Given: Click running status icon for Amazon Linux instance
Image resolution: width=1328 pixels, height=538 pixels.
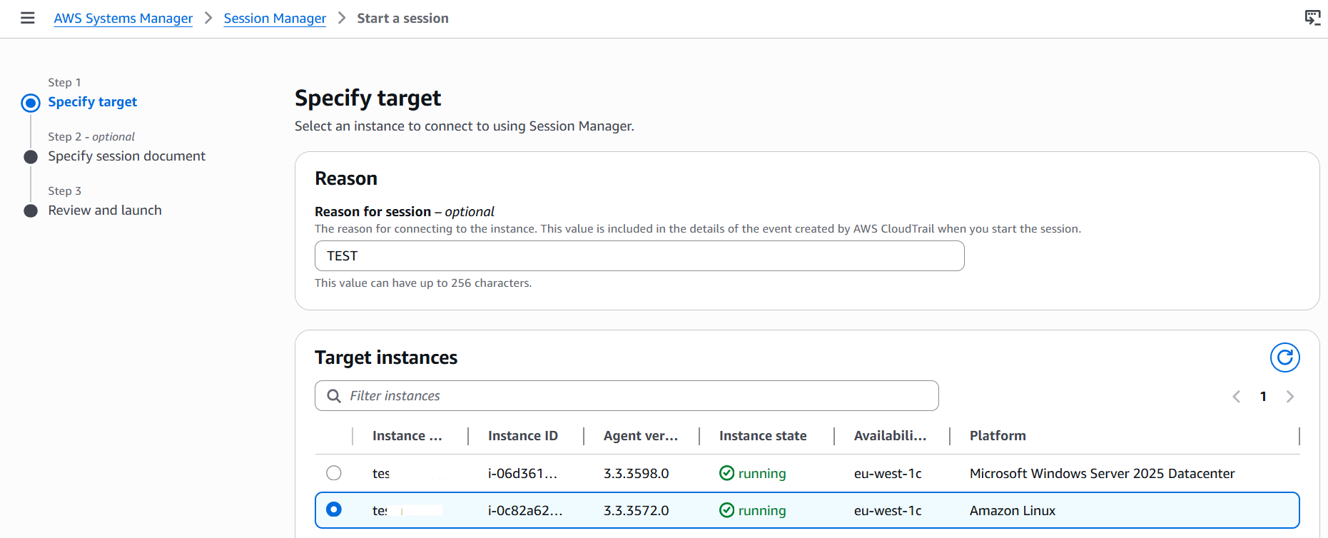Looking at the screenshot, I should point(726,510).
